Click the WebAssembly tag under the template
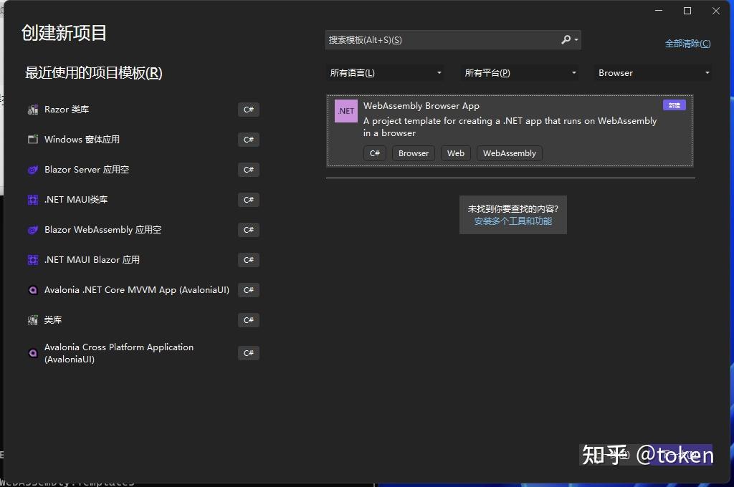The width and height of the screenshot is (734, 487). pos(510,153)
